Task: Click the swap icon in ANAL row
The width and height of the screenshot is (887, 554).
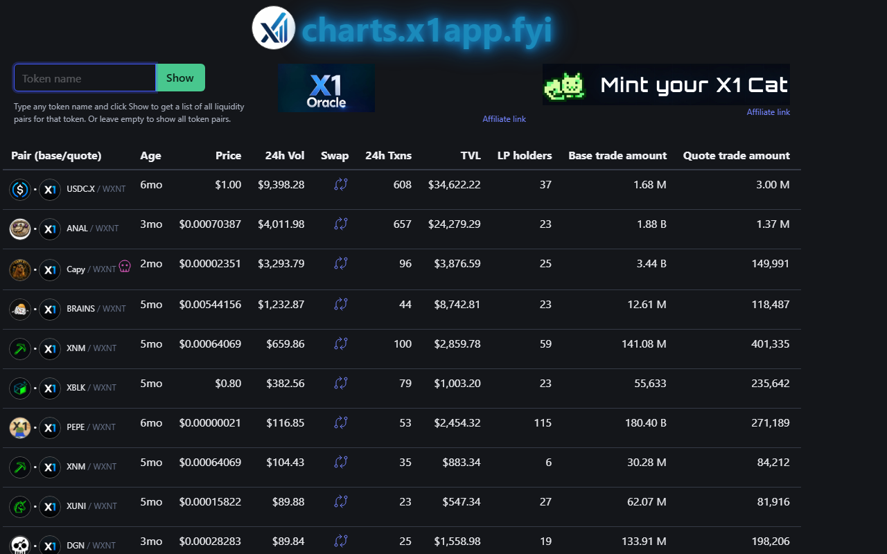Action: 340,224
